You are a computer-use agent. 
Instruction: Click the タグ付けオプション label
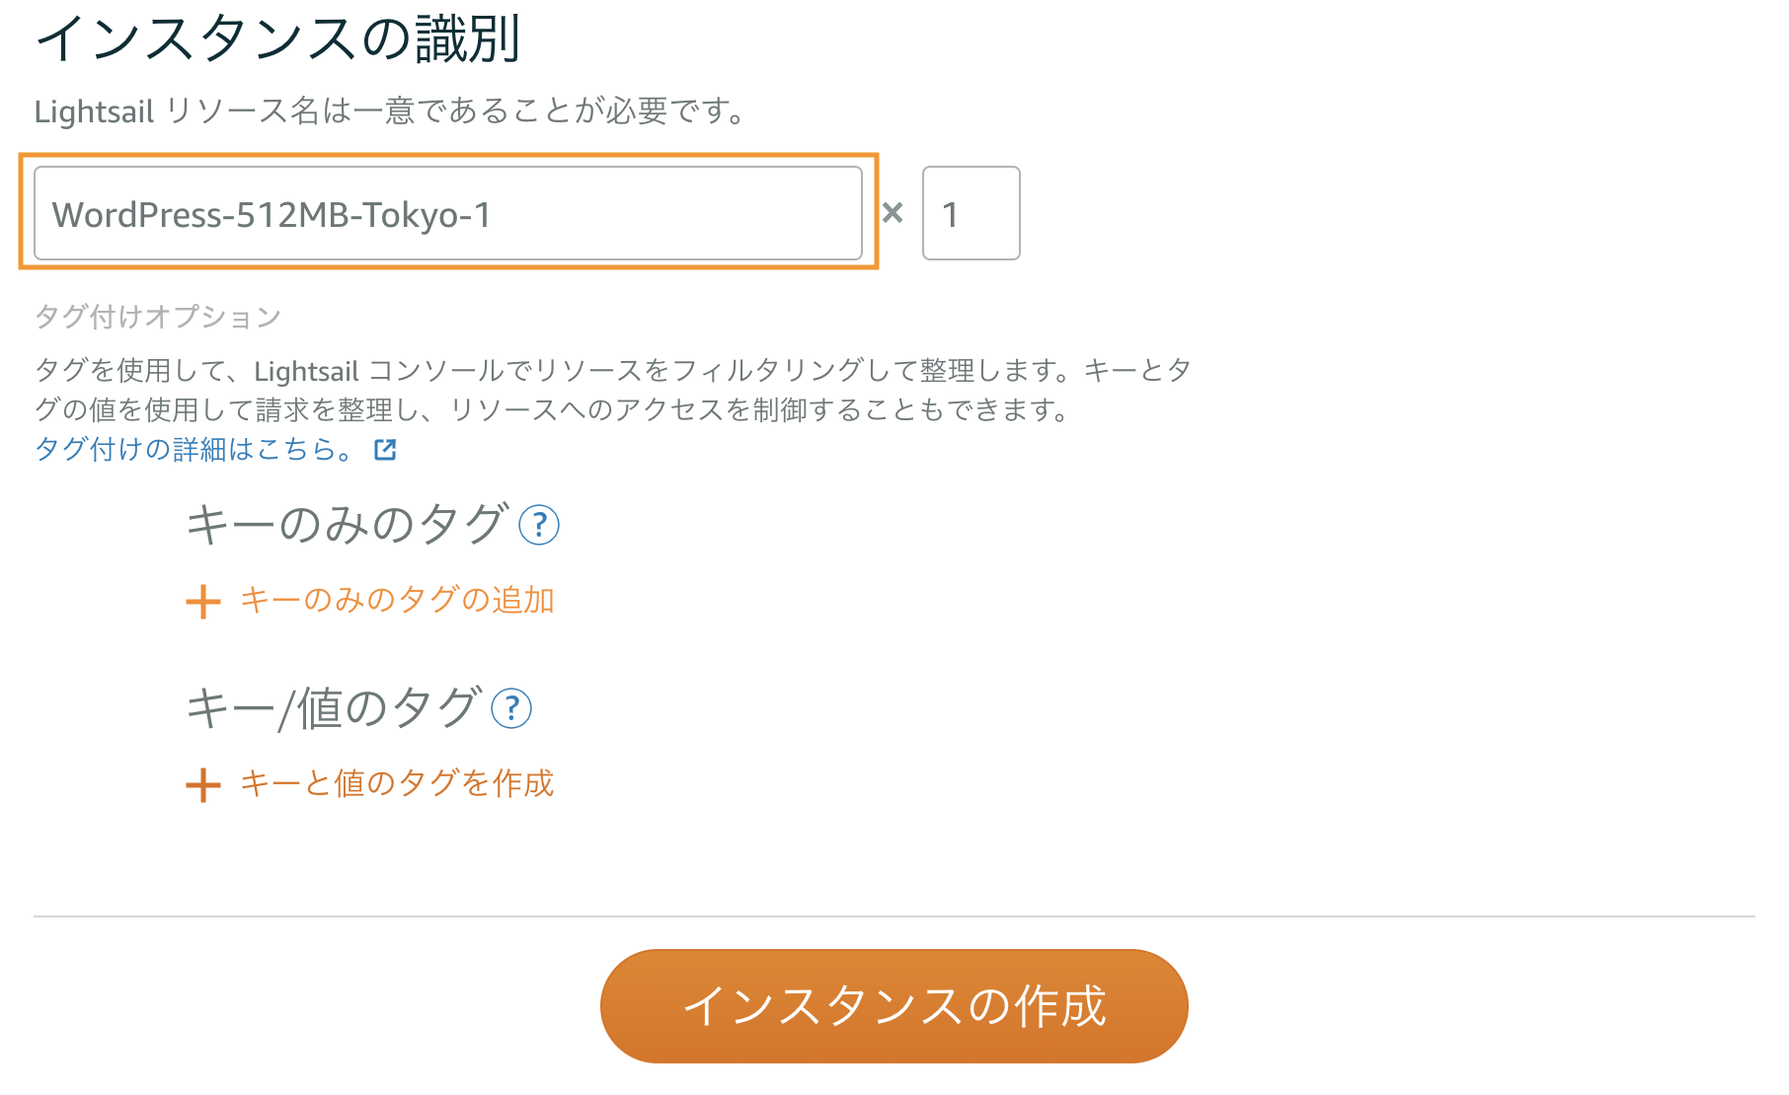click(156, 317)
